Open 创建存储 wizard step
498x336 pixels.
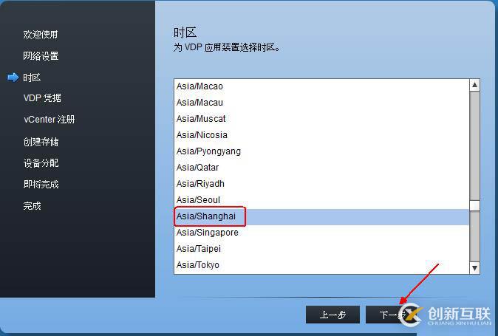(41, 142)
